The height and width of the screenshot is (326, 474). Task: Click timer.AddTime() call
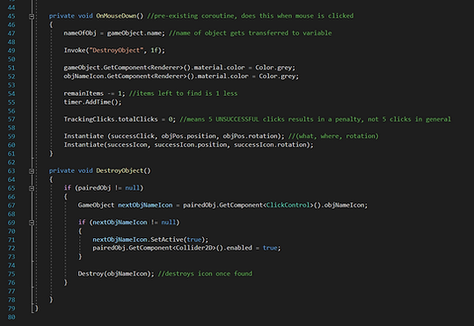[x=92, y=102]
